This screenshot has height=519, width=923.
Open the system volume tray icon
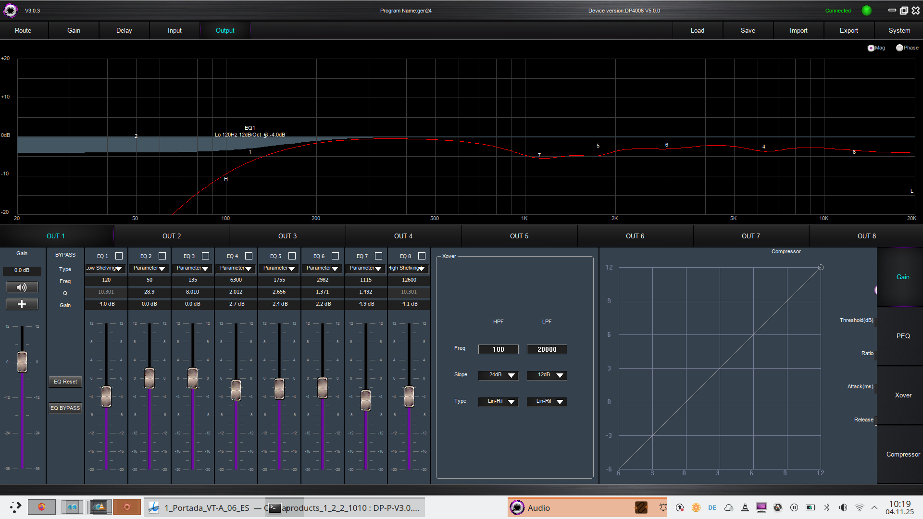tap(843, 507)
